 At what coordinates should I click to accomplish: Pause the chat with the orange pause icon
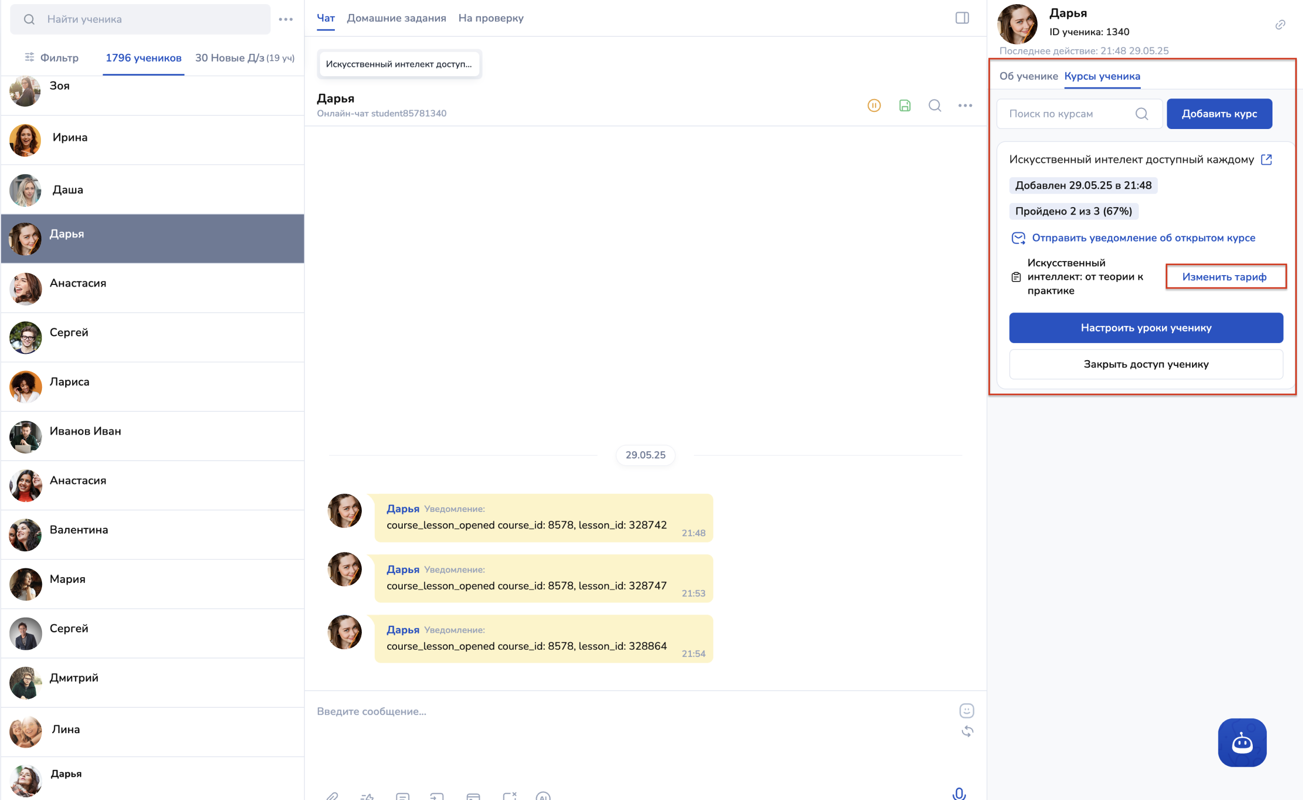pos(874,106)
